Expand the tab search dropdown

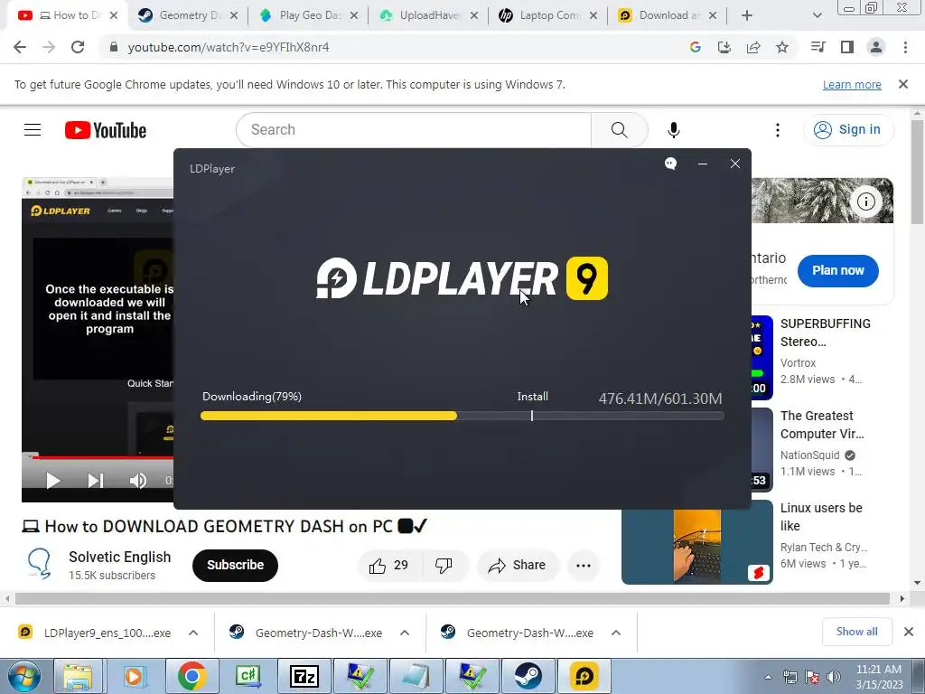click(817, 15)
